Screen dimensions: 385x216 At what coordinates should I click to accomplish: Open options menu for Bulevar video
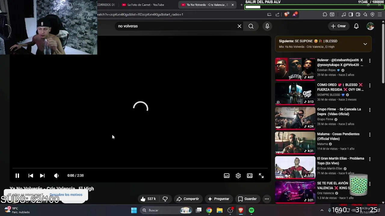pos(370,61)
